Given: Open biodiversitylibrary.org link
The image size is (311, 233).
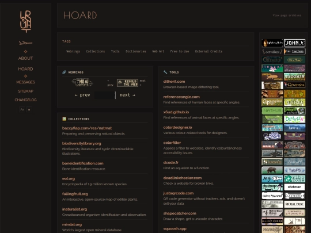Looking at the screenshot, I should (82, 143).
